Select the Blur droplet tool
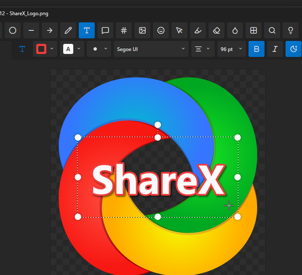Viewport: 302px width, 275px height. (x=235, y=30)
